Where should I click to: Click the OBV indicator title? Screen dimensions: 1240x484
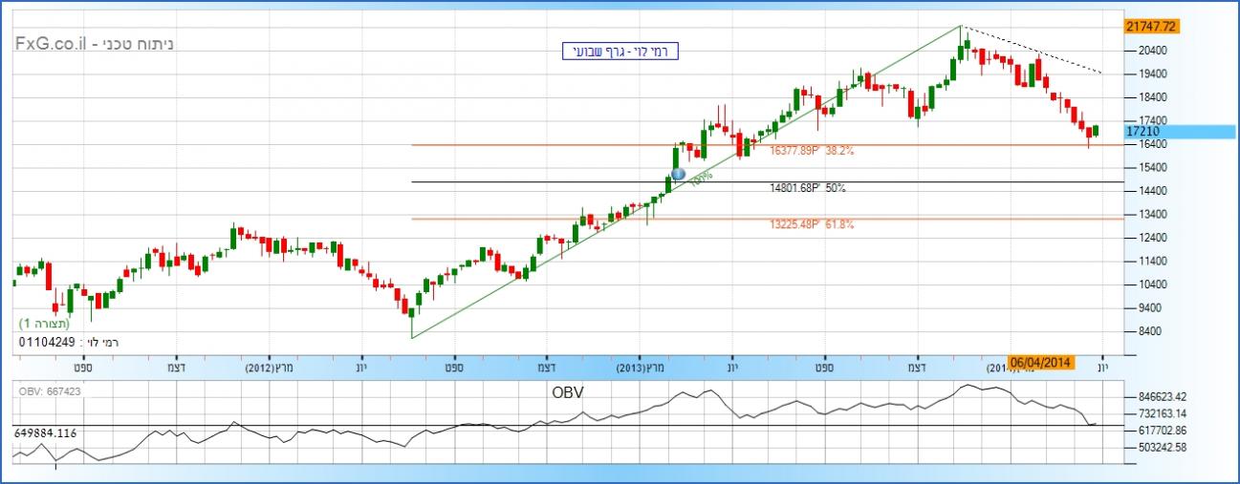pyautogui.click(x=567, y=392)
